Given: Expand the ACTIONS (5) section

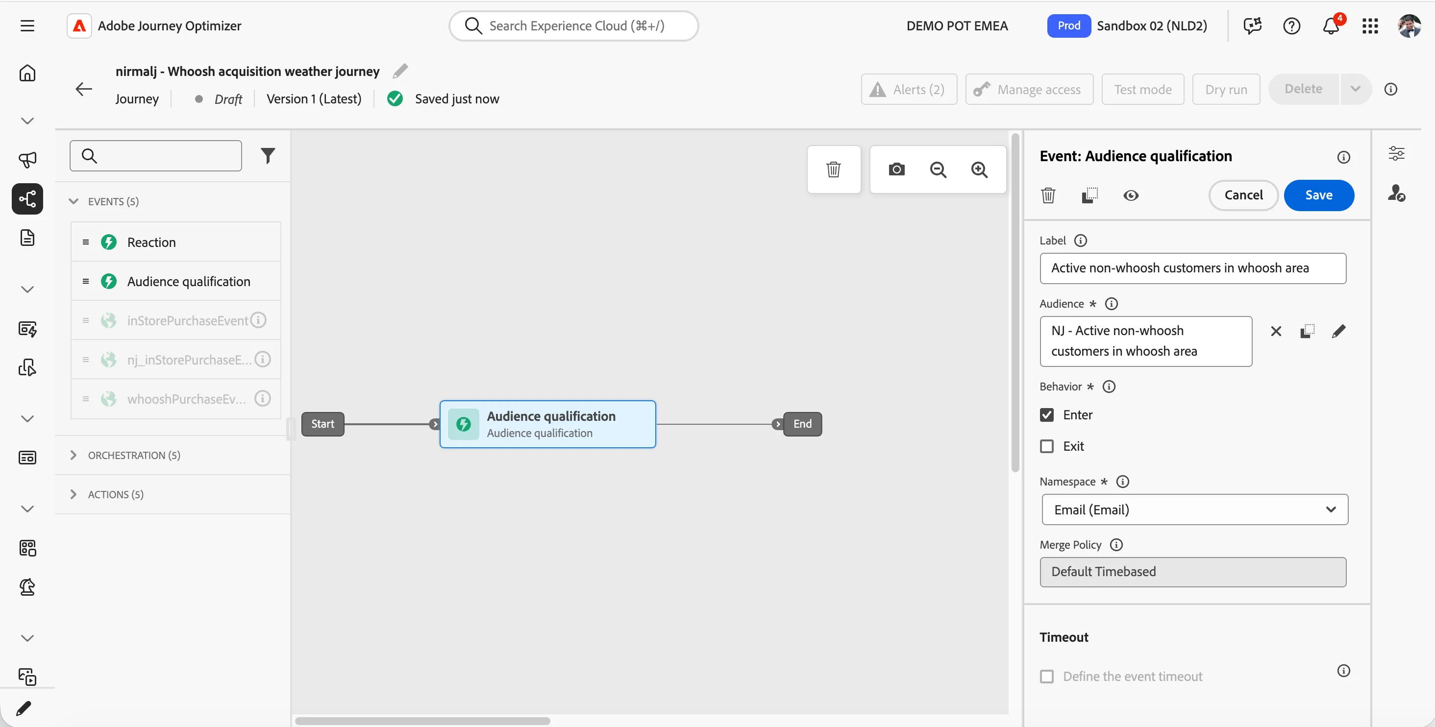Looking at the screenshot, I should (73, 494).
